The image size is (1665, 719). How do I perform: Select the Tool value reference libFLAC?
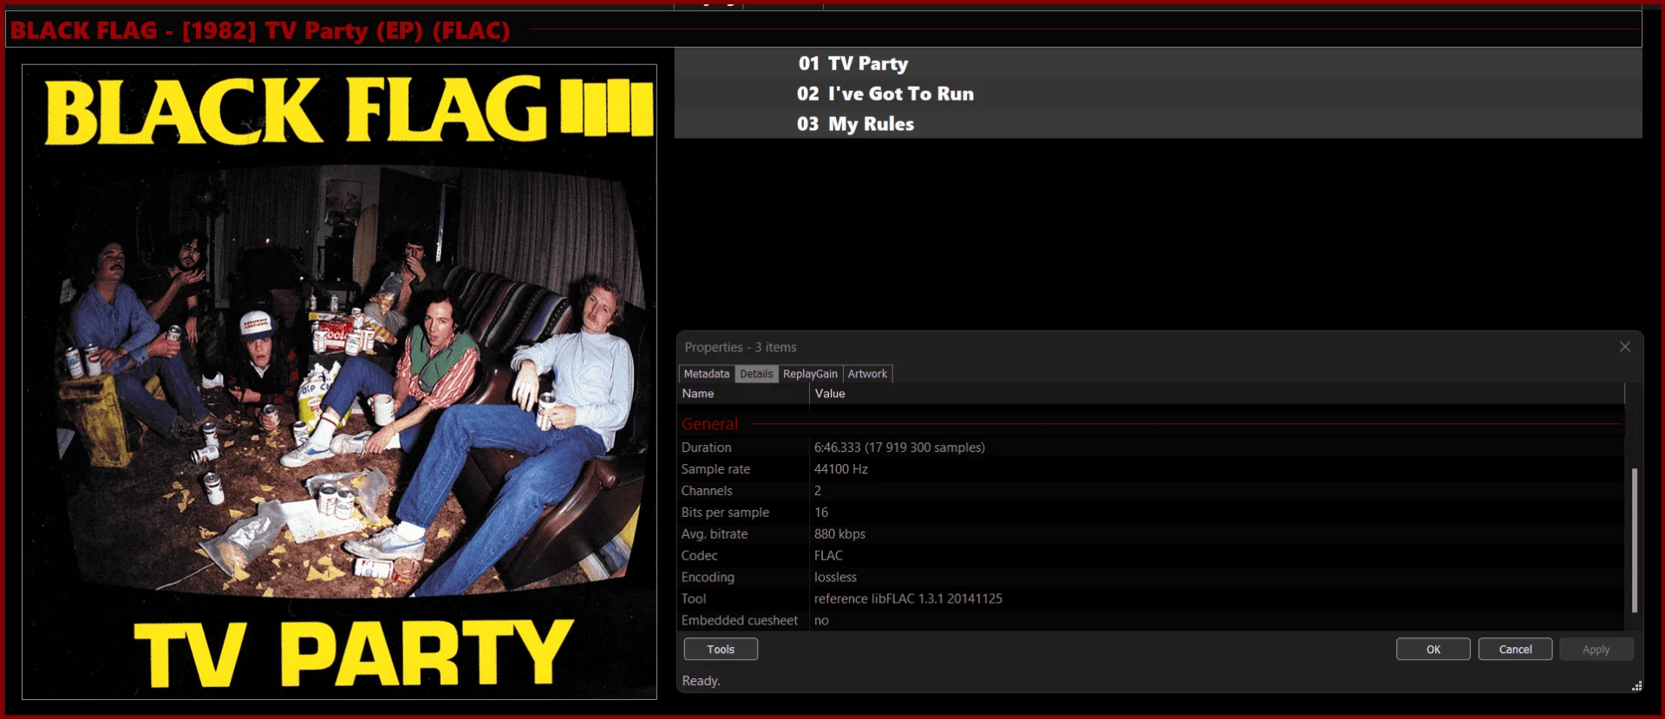(908, 599)
